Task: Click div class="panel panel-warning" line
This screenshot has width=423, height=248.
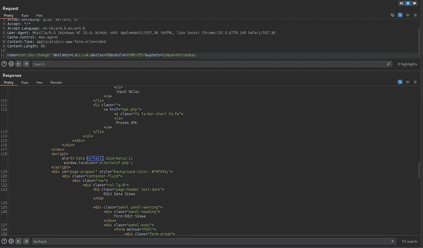Action: pyautogui.click(x=128, y=207)
